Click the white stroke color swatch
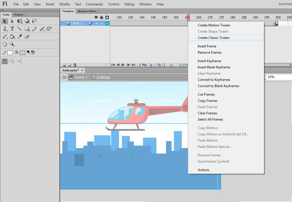Image resolution: width=292 pixels, height=202 pixels. pyautogui.click(x=10, y=52)
